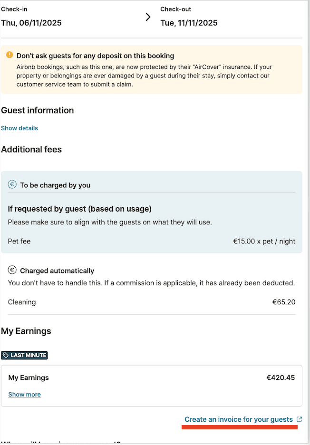The height and width of the screenshot is (445, 310).
Task: Click the Check-in date Thu, 06/11/2025
Action: [31, 23]
